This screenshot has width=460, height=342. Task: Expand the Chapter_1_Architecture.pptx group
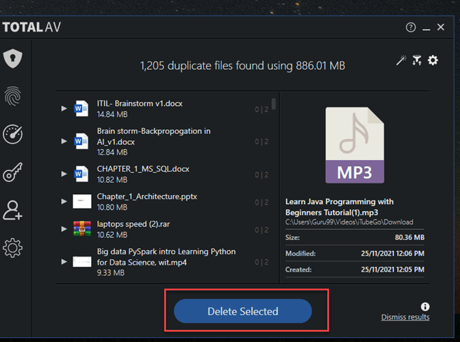64,202
